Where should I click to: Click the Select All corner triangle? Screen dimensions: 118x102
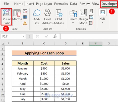(x=3, y=43)
